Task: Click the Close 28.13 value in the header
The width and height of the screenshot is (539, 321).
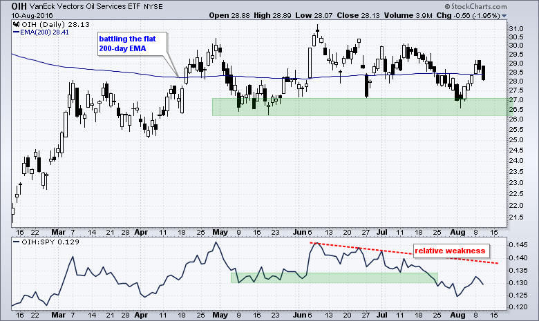Action: (359, 15)
